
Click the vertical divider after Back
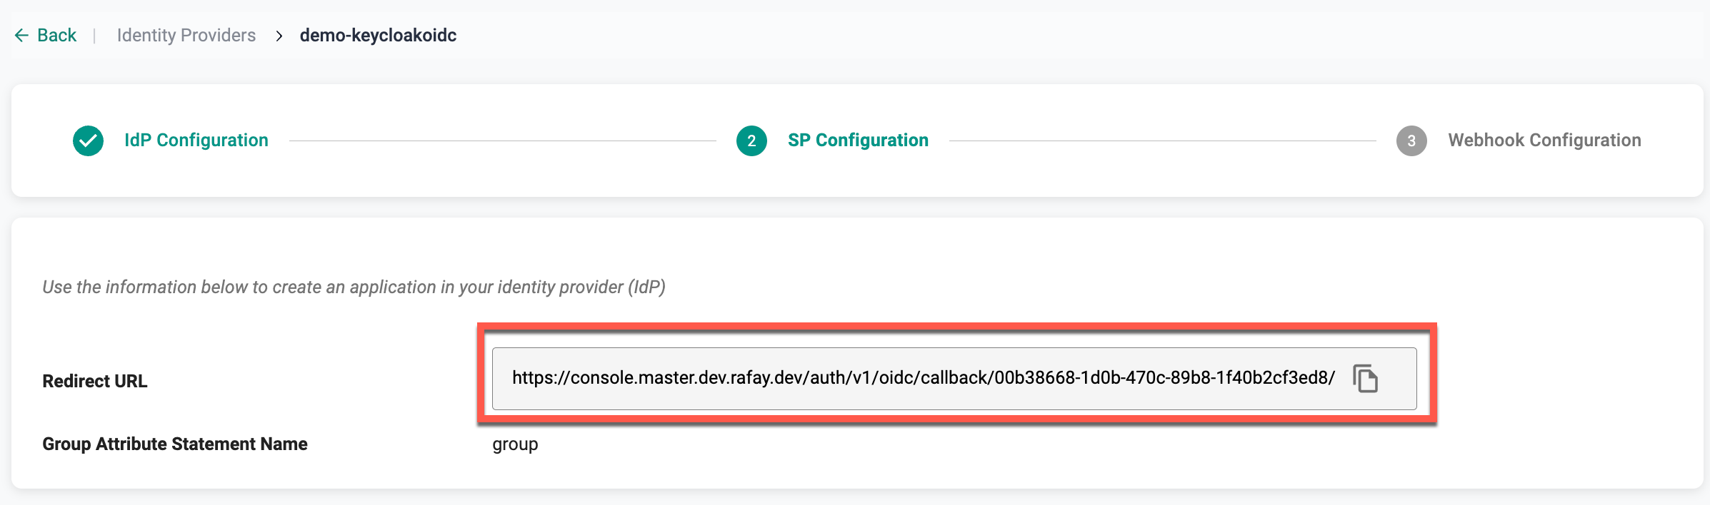point(94,36)
